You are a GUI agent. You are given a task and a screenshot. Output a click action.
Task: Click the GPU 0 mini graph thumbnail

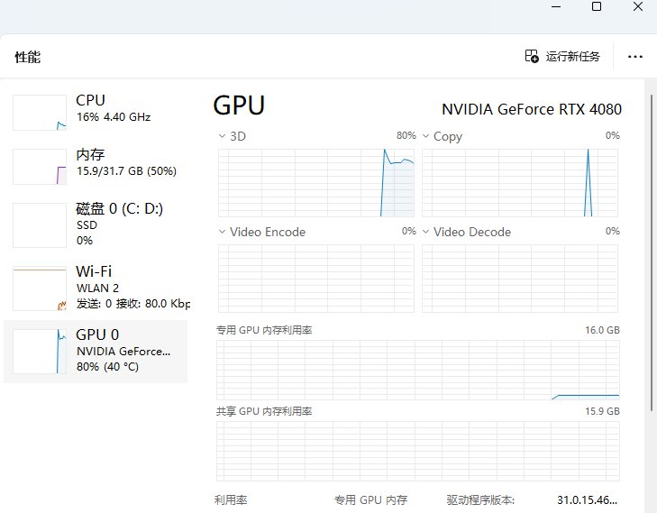coord(40,352)
